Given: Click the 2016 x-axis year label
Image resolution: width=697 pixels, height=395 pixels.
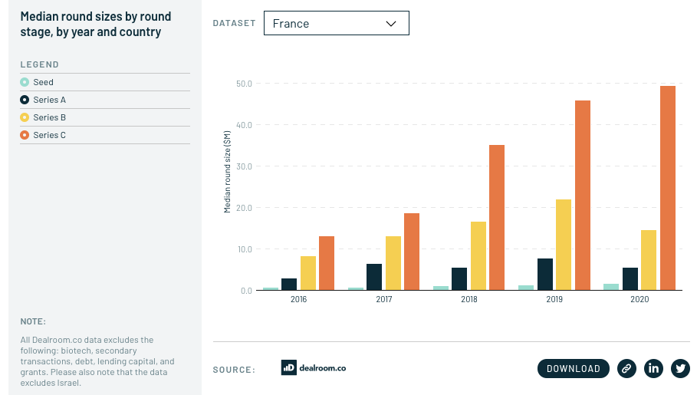Looking at the screenshot, I should point(298,300).
